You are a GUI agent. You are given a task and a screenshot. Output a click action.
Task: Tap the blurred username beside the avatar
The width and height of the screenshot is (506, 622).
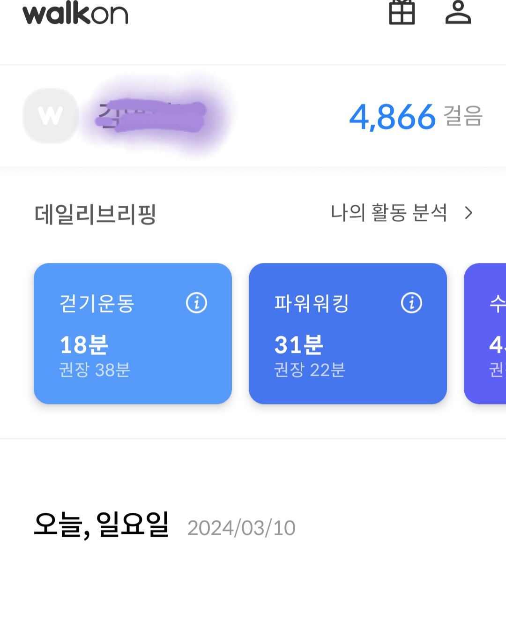coord(151,116)
